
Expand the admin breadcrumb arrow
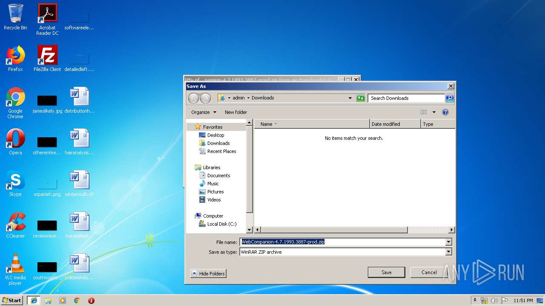[248, 98]
